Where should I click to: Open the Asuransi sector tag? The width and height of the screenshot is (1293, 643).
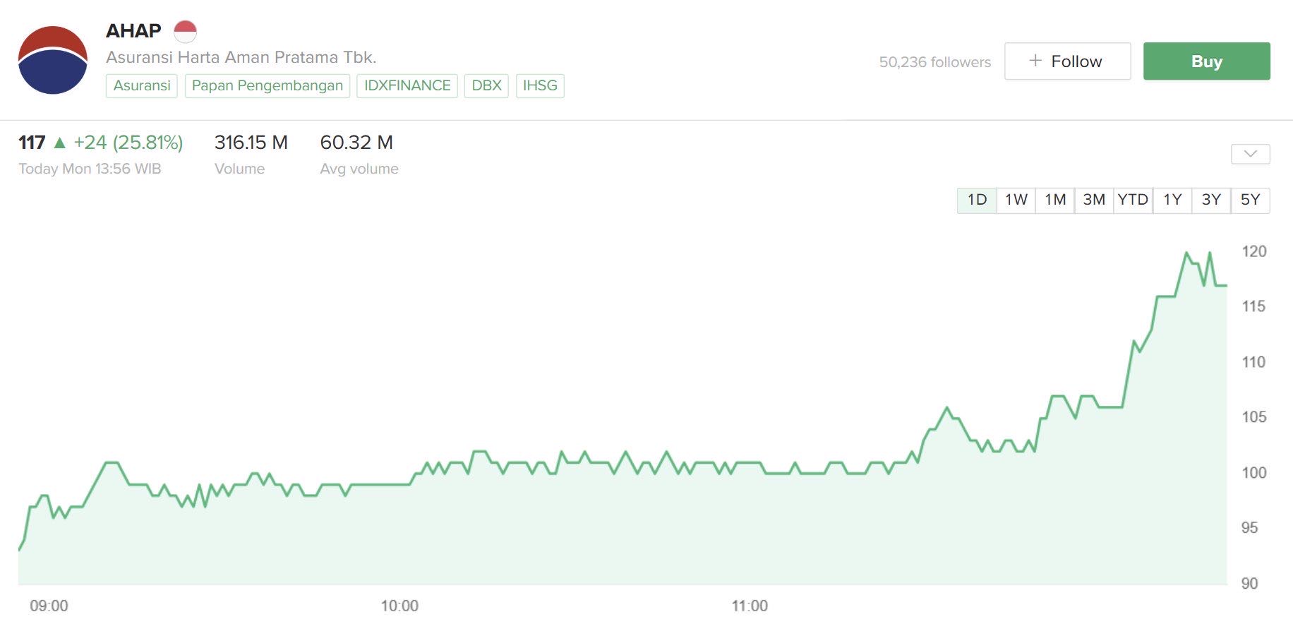[x=142, y=85]
